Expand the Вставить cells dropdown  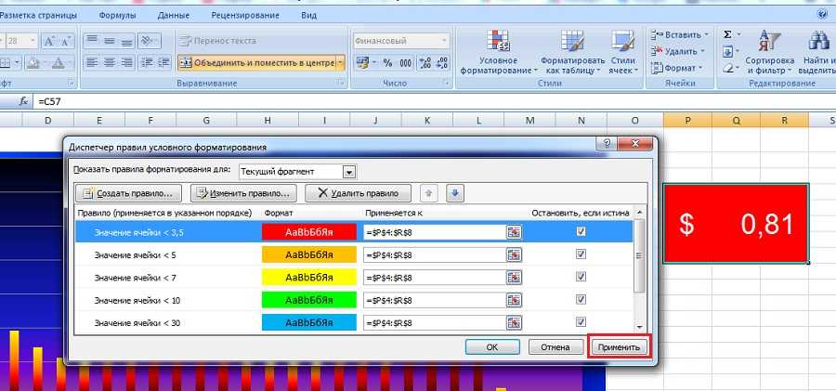pyautogui.click(x=710, y=34)
